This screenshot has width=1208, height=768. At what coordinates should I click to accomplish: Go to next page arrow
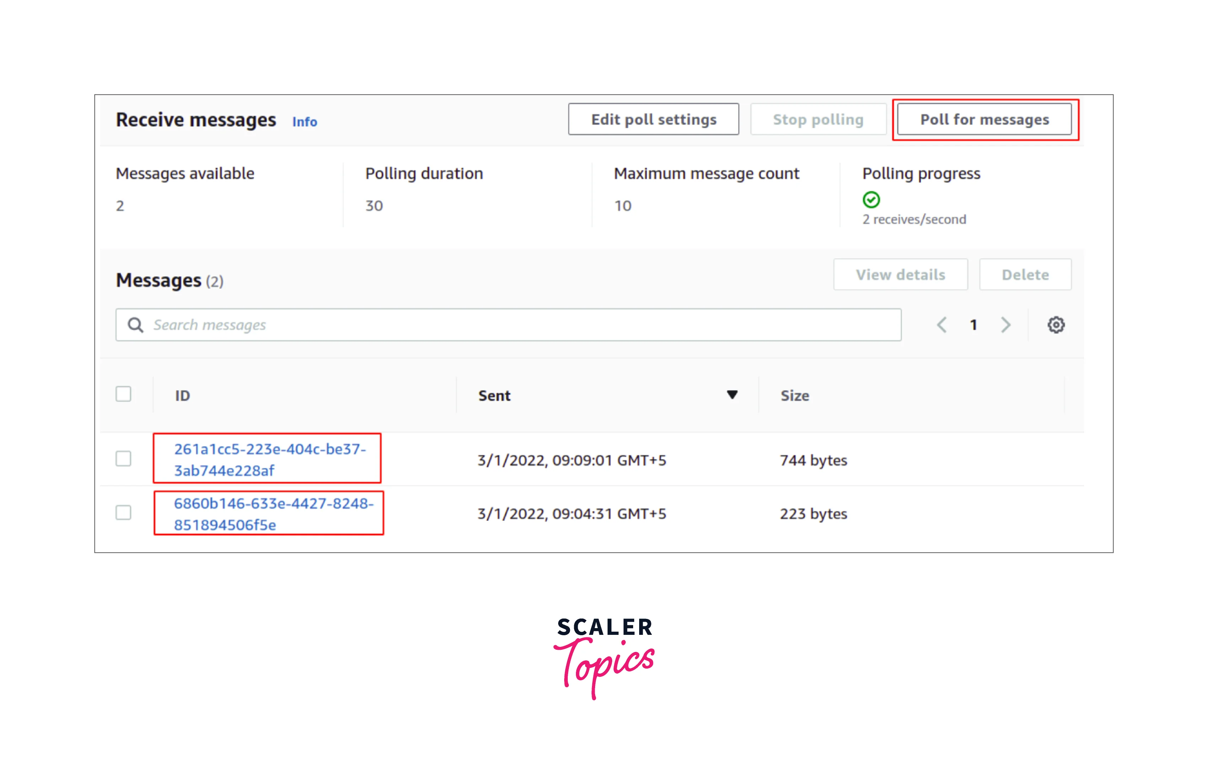[1005, 325]
